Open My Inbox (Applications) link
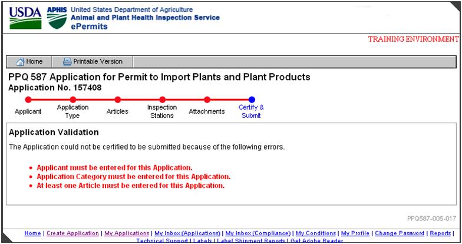 point(187,233)
